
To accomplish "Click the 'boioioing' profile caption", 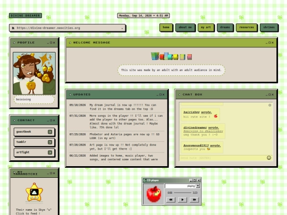I will 23,99.
